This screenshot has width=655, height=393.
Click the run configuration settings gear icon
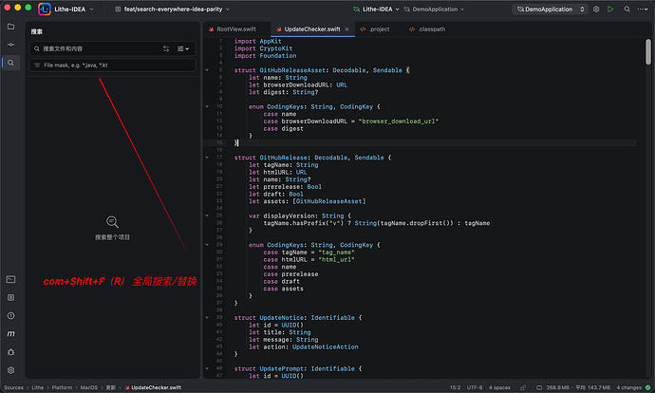pos(596,9)
